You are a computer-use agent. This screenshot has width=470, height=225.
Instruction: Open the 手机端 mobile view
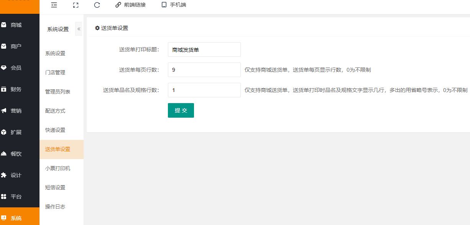click(x=174, y=5)
